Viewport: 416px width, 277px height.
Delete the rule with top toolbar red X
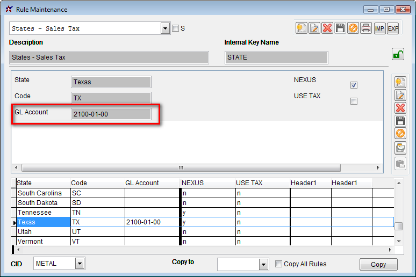click(x=327, y=28)
